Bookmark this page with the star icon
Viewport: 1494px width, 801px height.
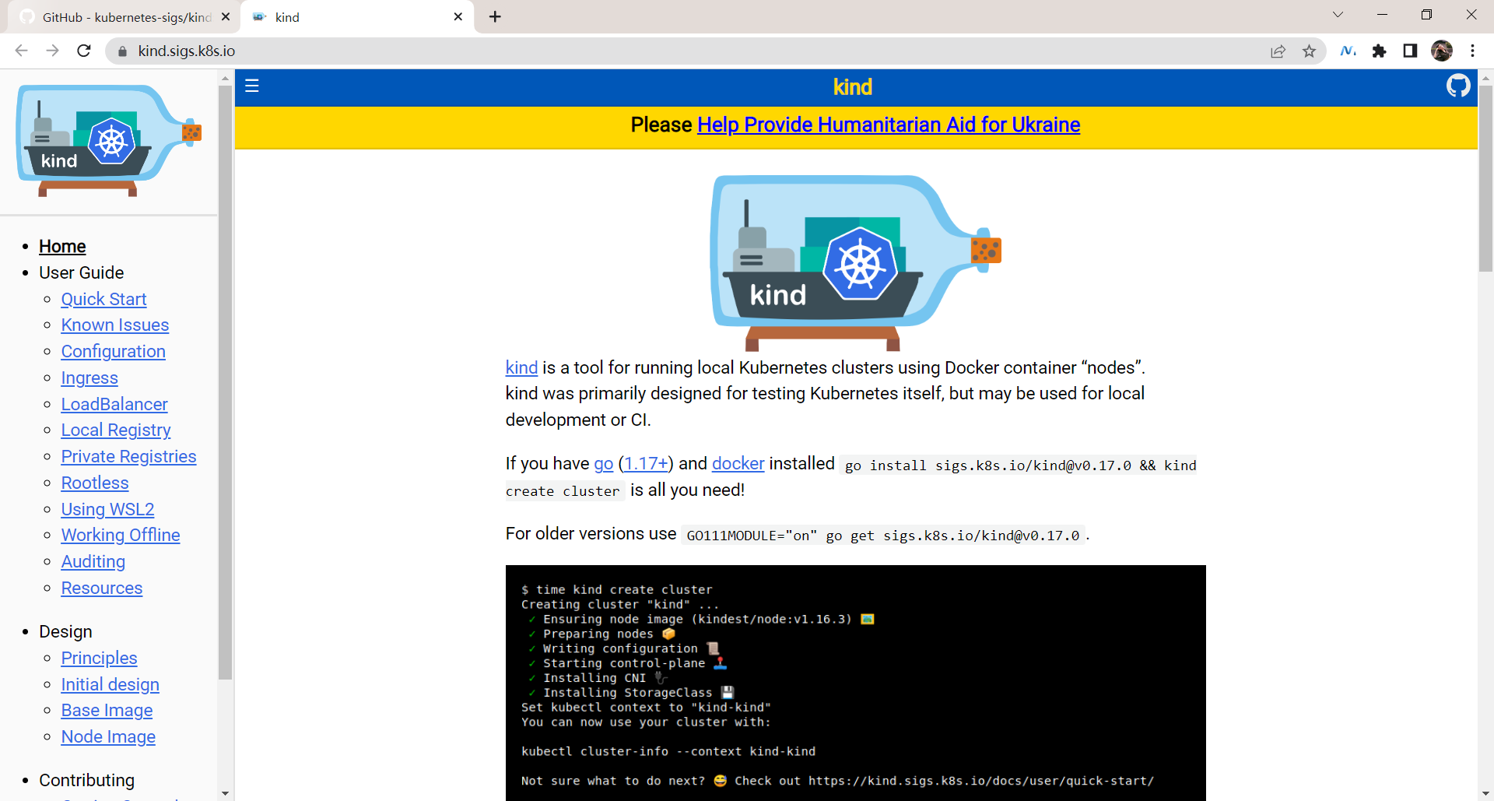coord(1309,51)
